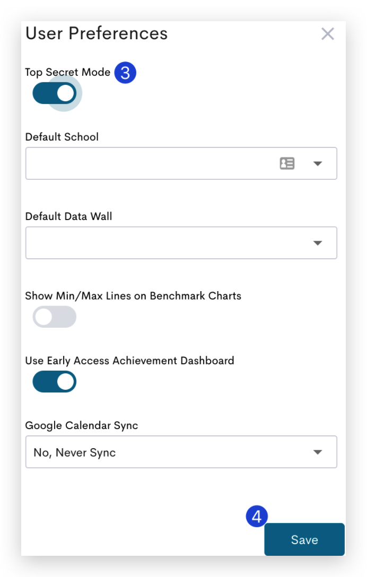Click the Top Secret Mode label

[x=68, y=72]
